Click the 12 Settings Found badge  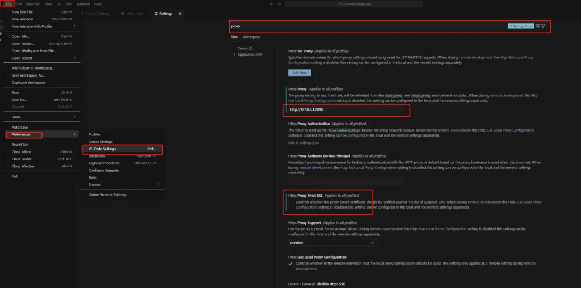click(521, 26)
